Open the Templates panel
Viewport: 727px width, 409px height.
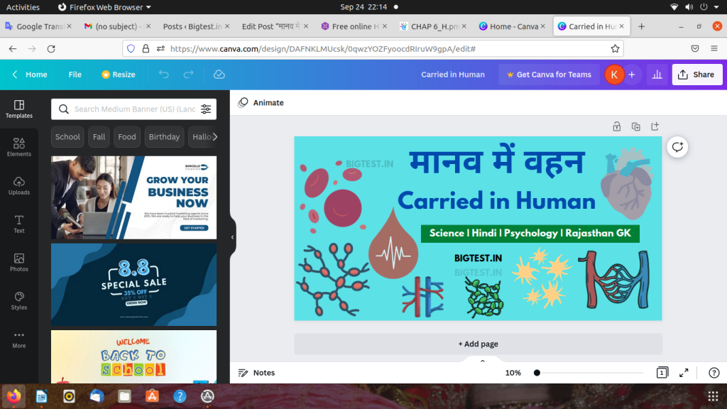click(19, 109)
